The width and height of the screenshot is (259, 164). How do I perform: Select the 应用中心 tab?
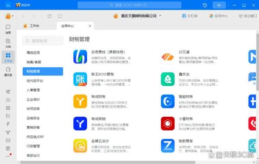(x=67, y=26)
